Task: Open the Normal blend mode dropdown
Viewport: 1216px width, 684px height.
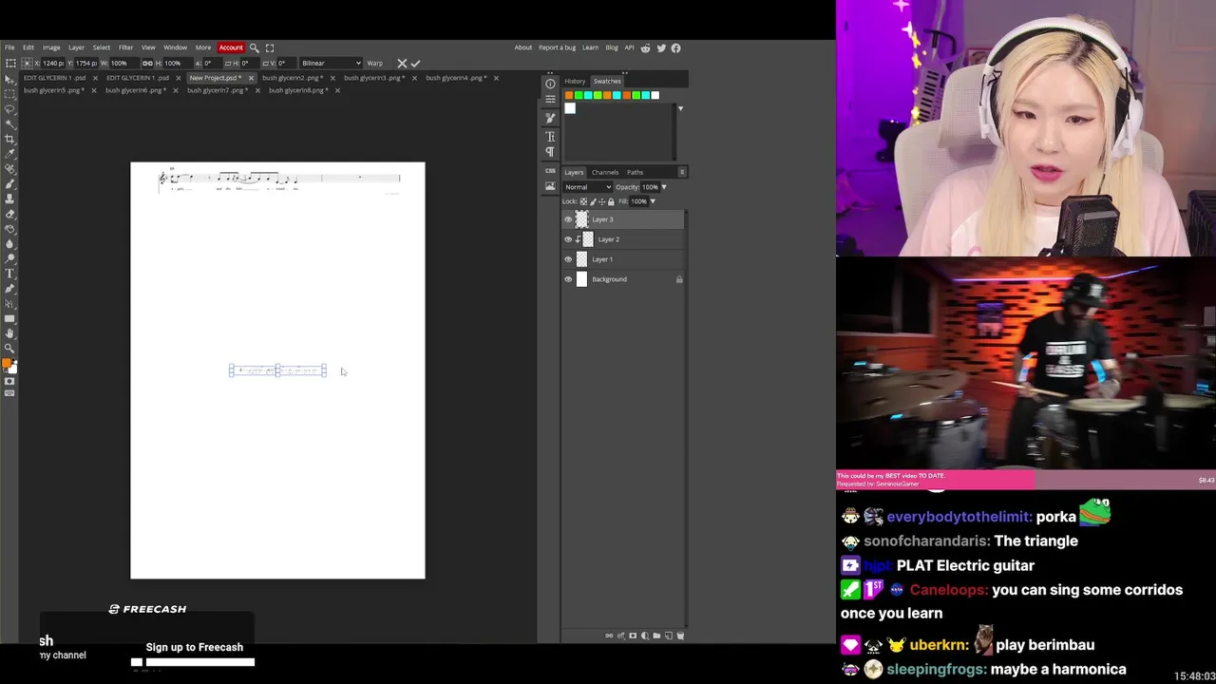Action: [588, 187]
